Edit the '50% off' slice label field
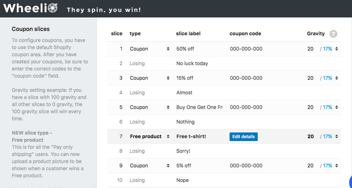The width and height of the screenshot is (352, 188). [198, 49]
